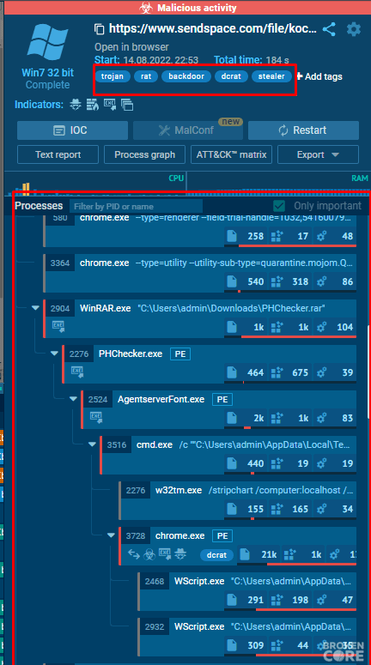The image size is (371, 665).
Task: Toggle the Only important checkbox
Action: click(279, 206)
